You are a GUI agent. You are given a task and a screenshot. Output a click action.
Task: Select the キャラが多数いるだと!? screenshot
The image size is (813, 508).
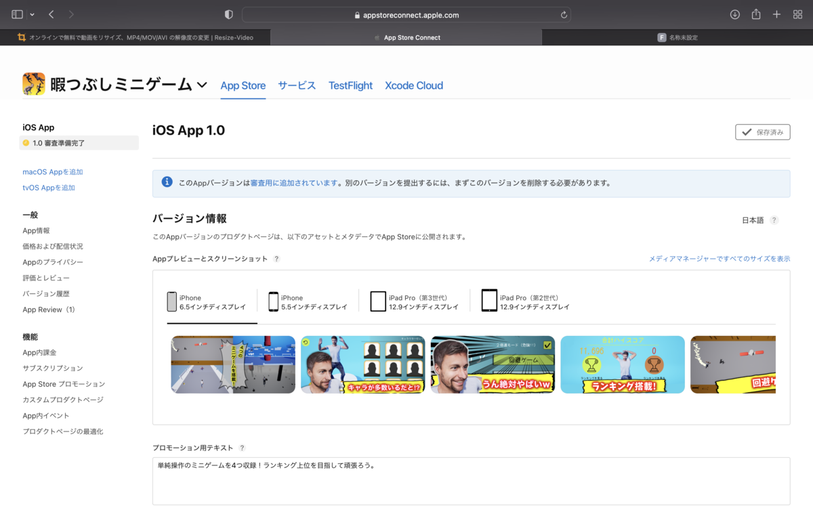[x=363, y=364]
